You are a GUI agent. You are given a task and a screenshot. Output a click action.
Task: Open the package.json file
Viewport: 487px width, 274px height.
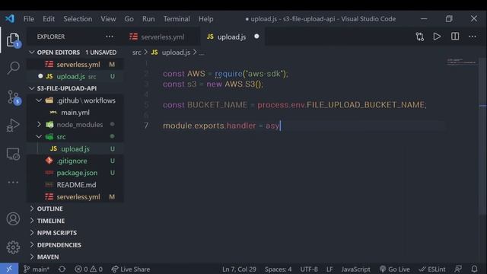click(75, 173)
